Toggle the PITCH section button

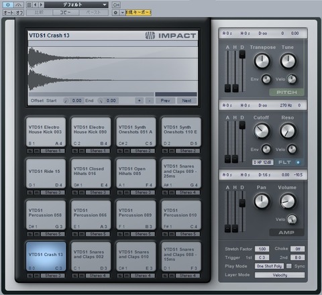pyautogui.click(x=286, y=93)
